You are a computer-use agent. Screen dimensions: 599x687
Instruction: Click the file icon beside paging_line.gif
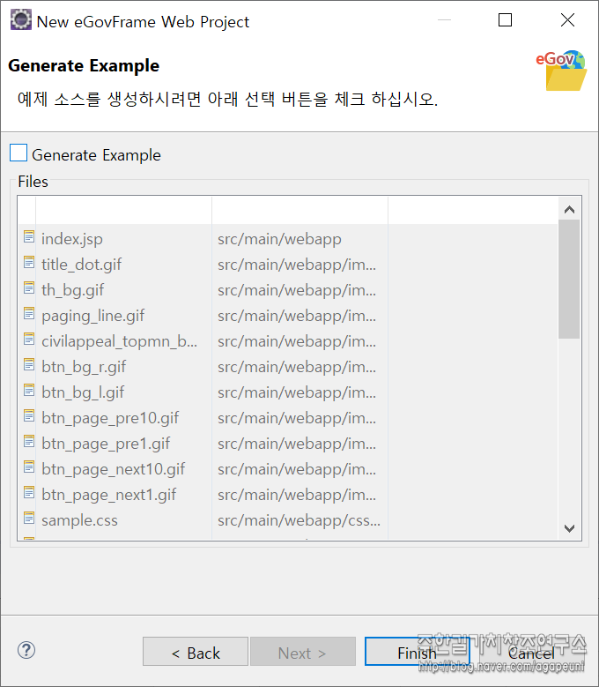click(29, 314)
